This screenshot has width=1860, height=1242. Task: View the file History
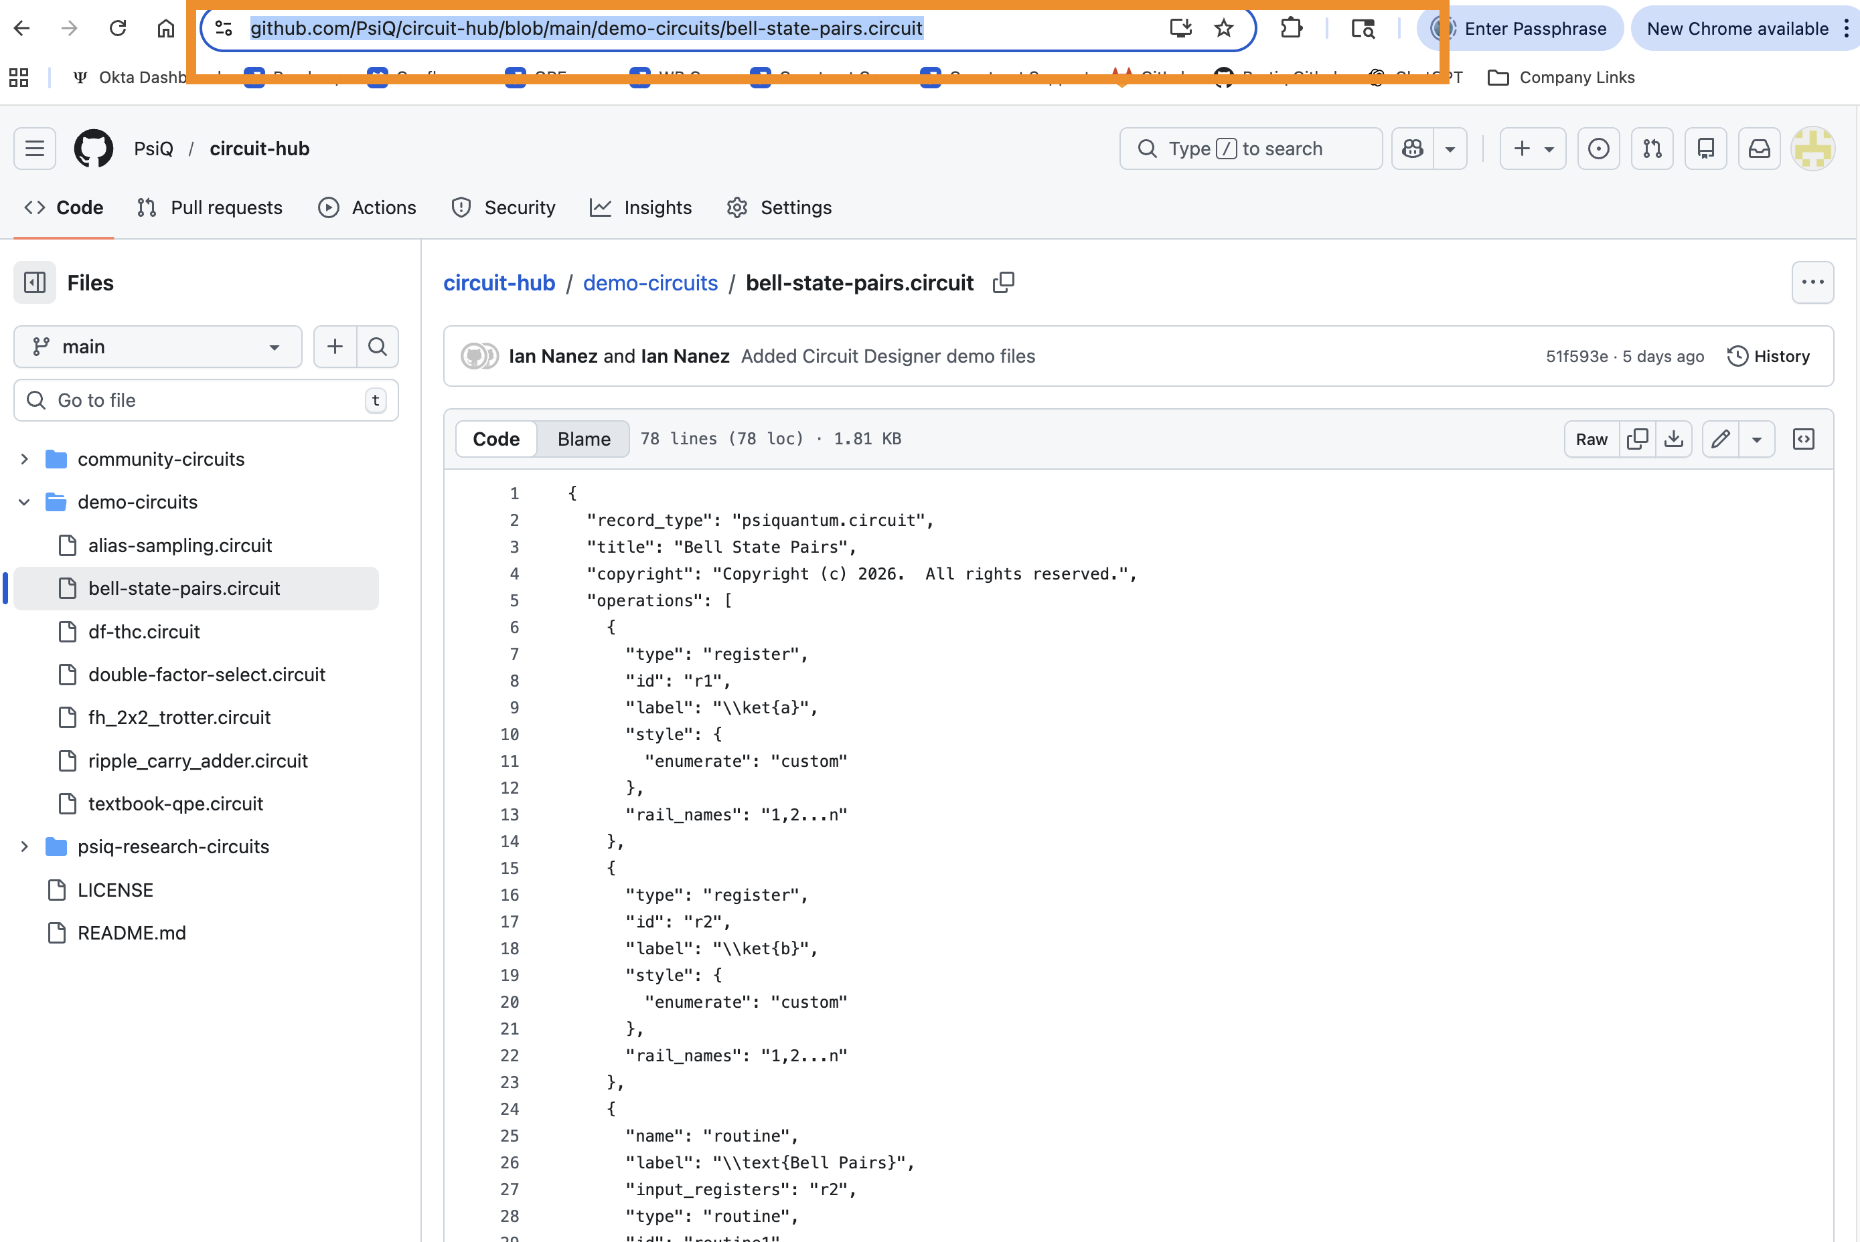click(x=1769, y=355)
